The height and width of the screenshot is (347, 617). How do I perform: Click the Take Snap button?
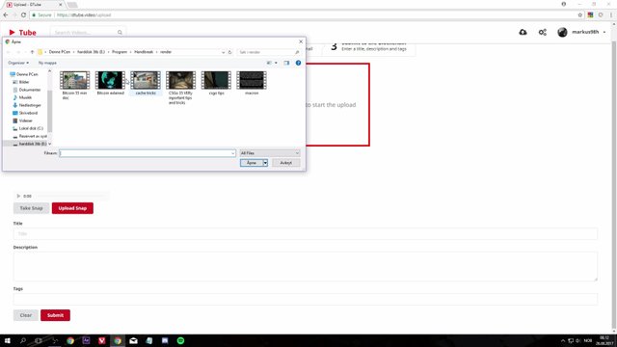[x=31, y=208]
